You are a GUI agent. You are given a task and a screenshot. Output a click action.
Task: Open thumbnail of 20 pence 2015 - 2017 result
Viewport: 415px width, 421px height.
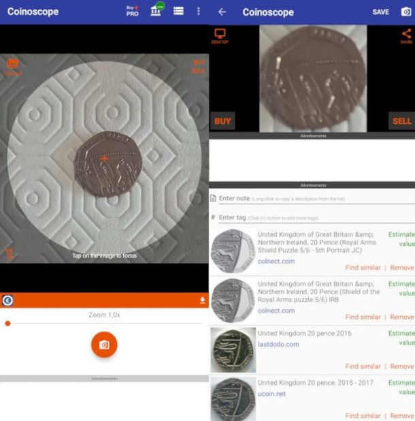click(x=233, y=399)
